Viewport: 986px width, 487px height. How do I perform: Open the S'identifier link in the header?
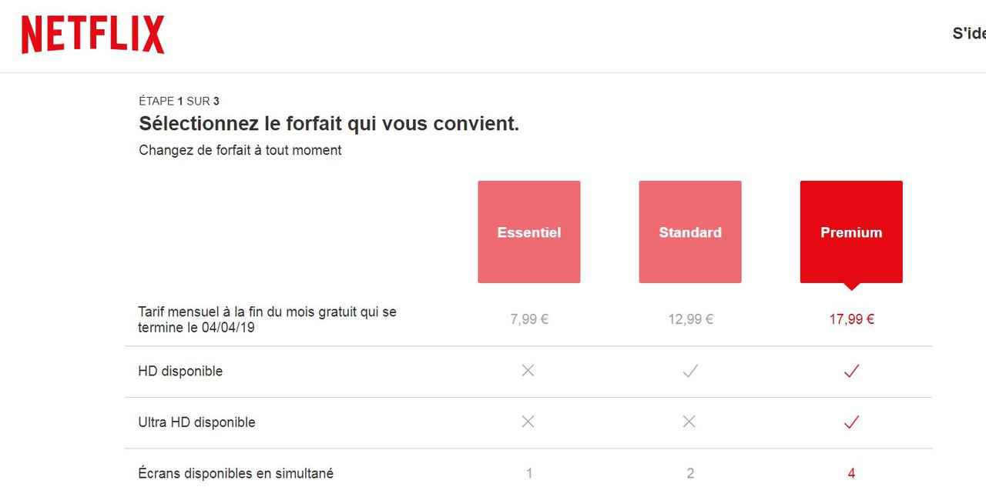click(969, 33)
